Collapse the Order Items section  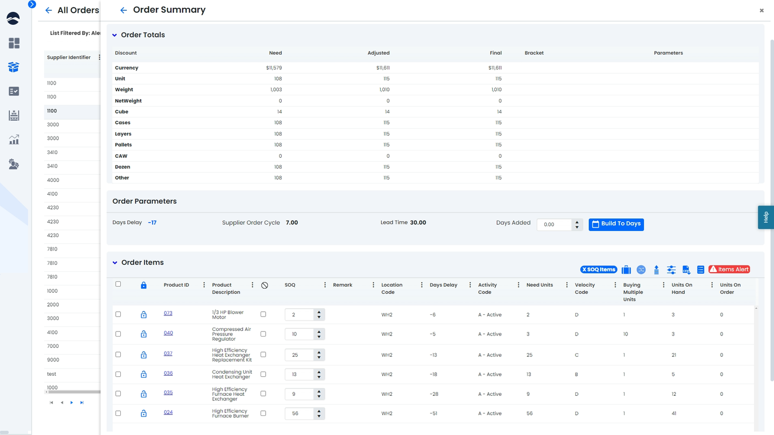coord(114,262)
